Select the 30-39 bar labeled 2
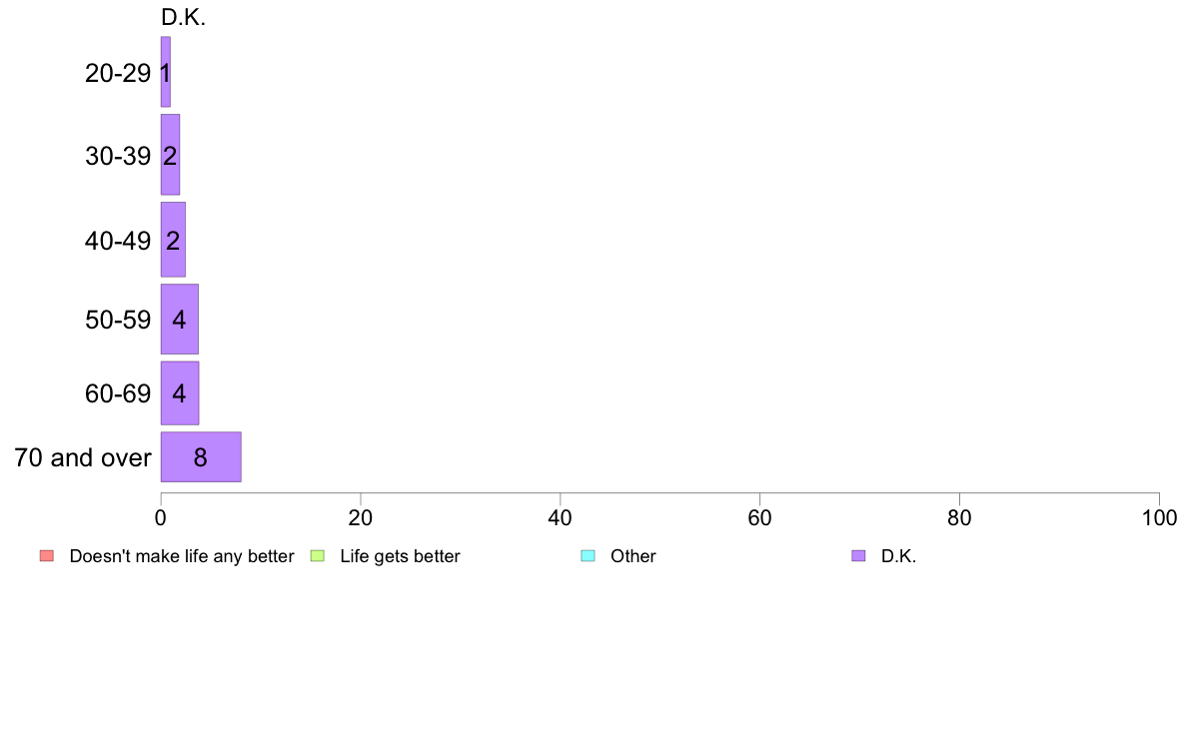Screen dimensions: 1187x735 coord(170,155)
